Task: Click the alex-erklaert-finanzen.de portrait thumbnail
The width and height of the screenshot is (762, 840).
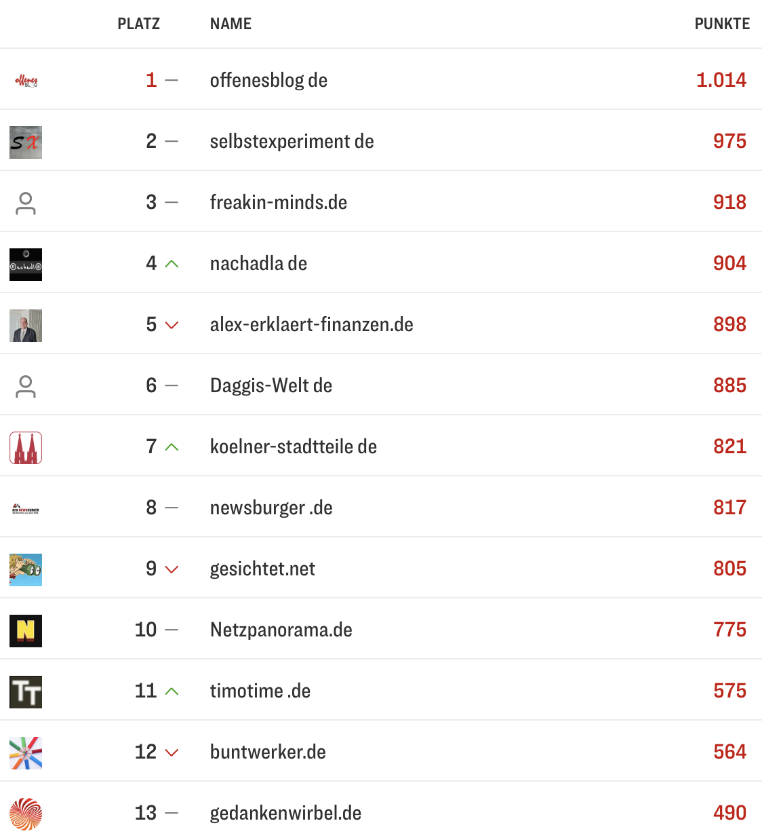Action: click(26, 326)
